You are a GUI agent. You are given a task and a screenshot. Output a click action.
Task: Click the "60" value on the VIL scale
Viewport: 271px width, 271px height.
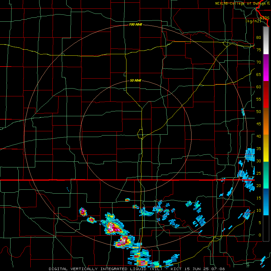point(259,87)
